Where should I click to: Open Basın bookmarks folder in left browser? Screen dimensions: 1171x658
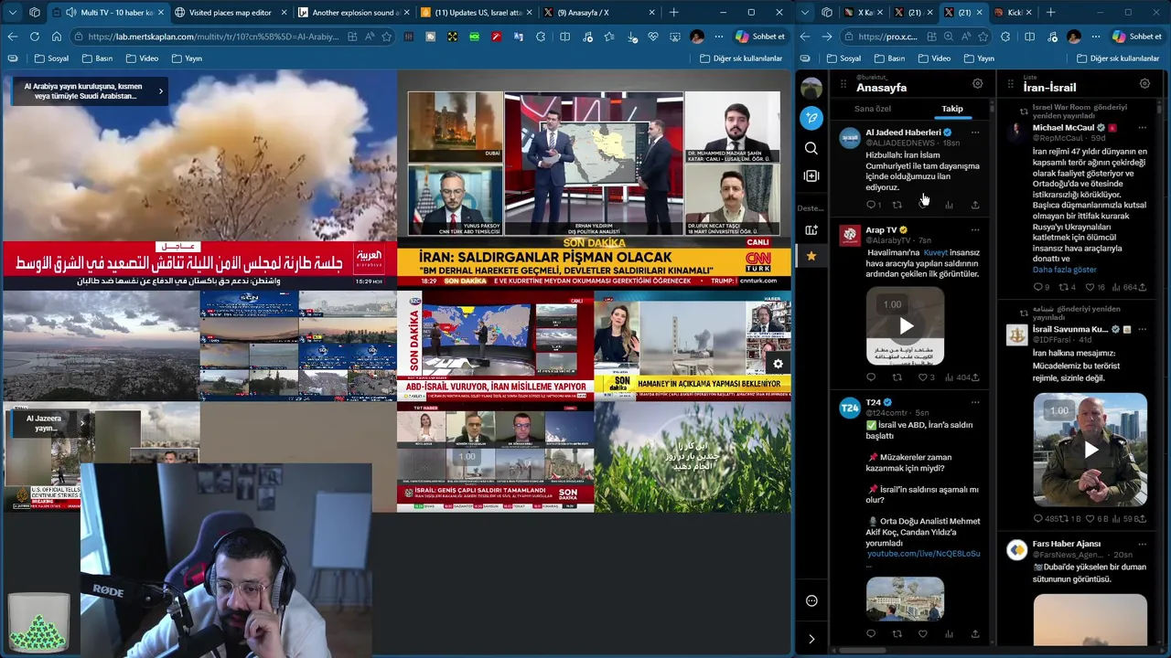tap(97, 58)
